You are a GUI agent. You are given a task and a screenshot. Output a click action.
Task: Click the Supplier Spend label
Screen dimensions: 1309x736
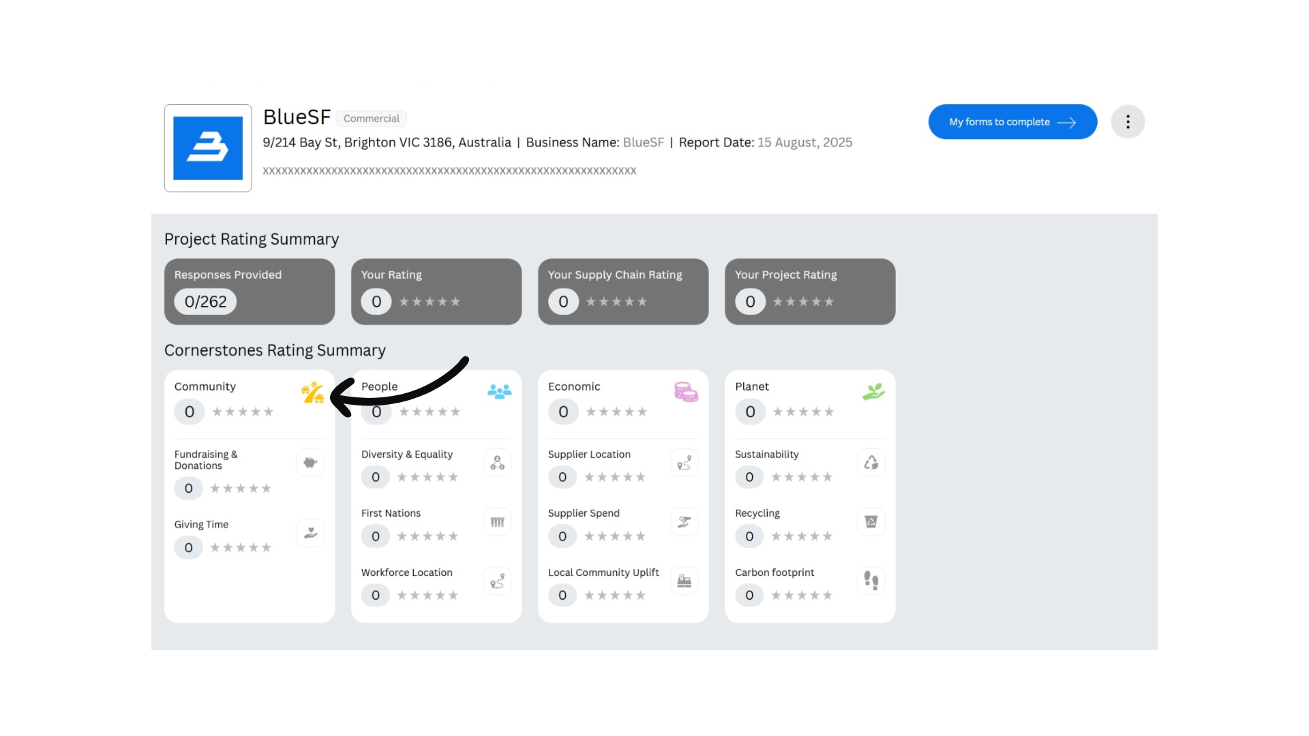click(x=584, y=513)
